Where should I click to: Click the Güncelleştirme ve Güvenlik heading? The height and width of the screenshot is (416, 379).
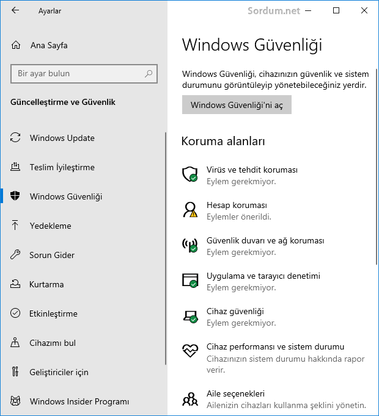click(x=63, y=102)
